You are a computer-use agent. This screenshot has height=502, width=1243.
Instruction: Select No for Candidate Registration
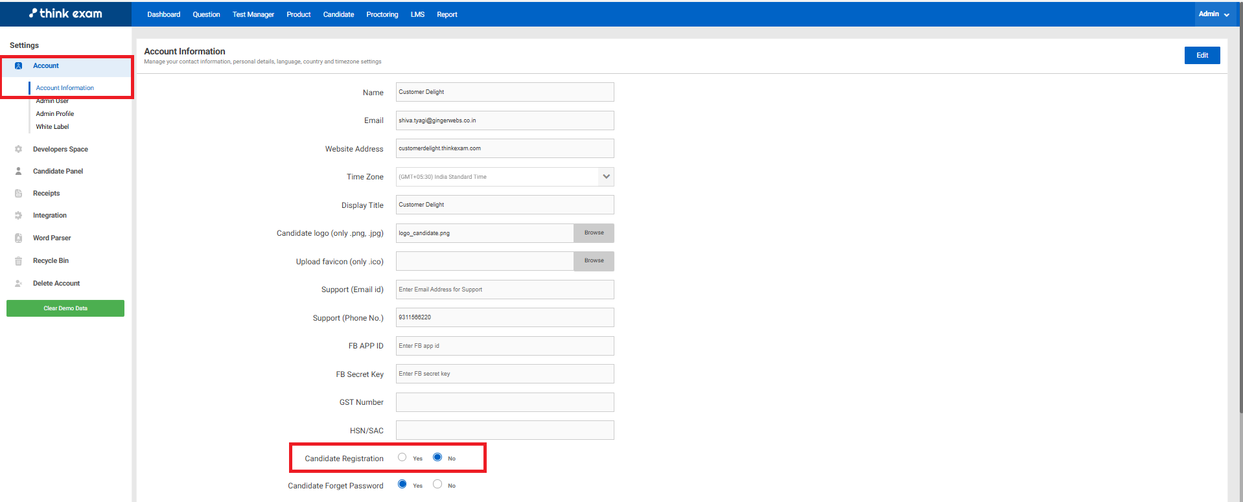pyautogui.click(x=437, y=457)
